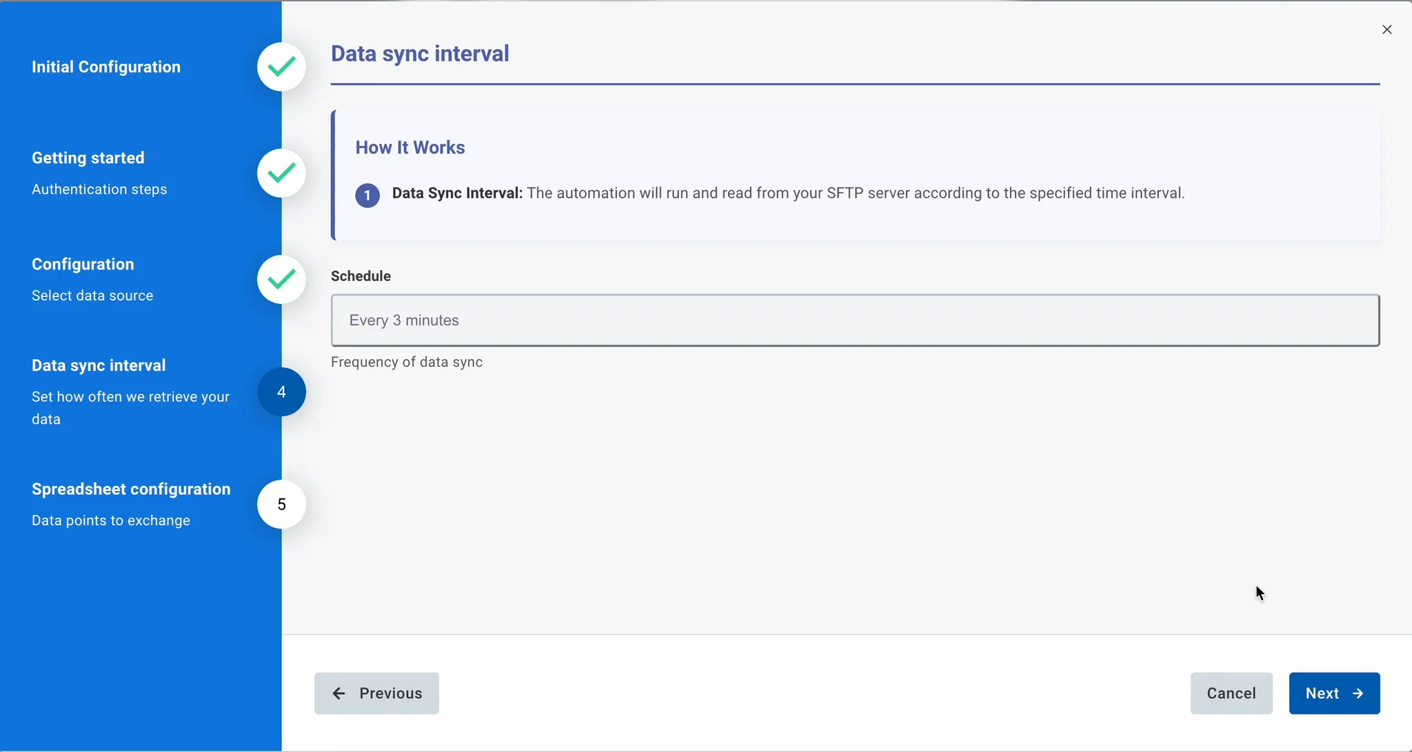Open Configuration step in sidebar
The height and width of the screenshot is (752, 1412).
click(83, 264)
